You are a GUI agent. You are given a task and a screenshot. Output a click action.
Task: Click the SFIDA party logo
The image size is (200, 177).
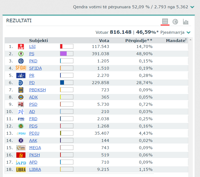(21, 68)
